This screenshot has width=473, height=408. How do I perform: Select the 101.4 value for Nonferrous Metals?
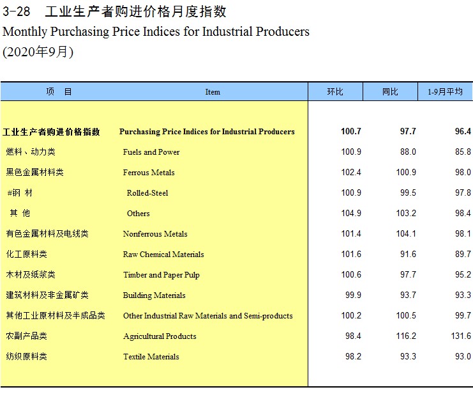[x=351, y=233]
